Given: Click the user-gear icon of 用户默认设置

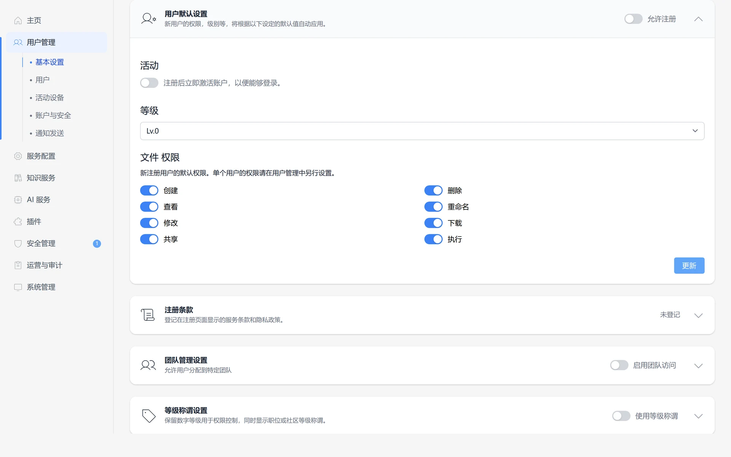Looking at the screenshot, I should point(148,19).
